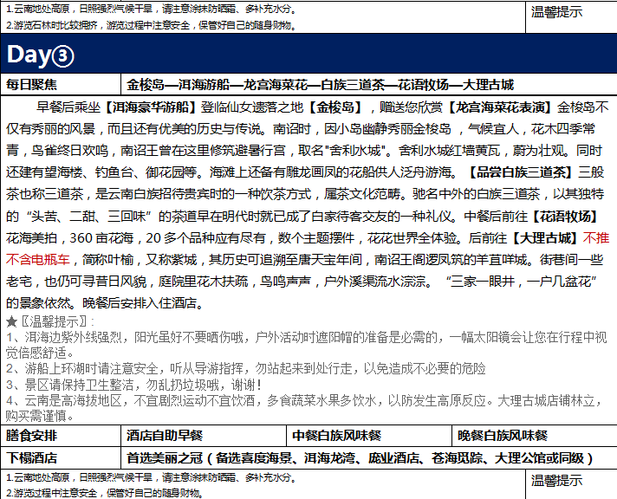
Task: Select the Day③ blue header bar
Action: point(308,55)
